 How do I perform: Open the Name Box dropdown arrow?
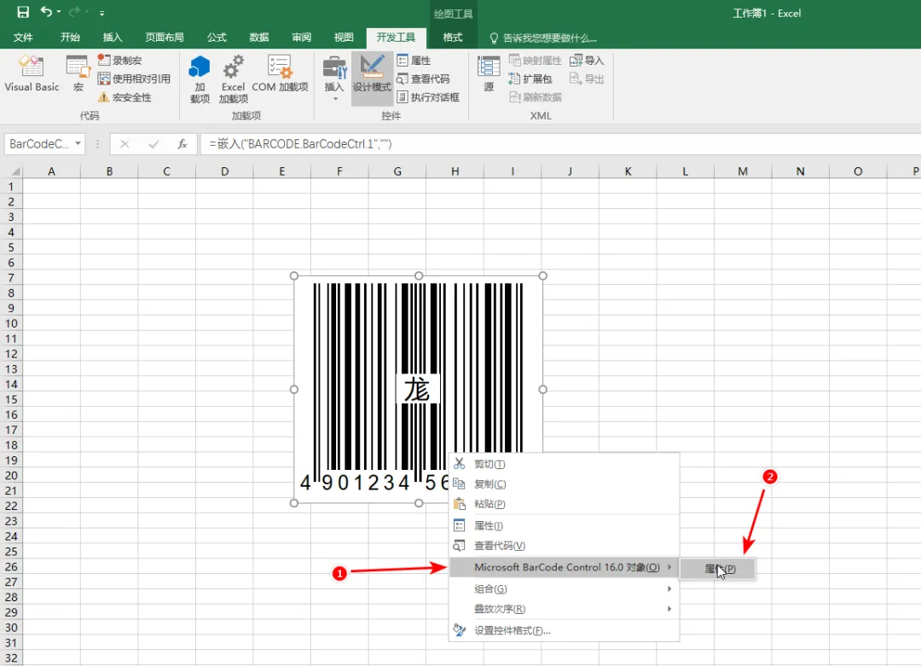point(78,143)
